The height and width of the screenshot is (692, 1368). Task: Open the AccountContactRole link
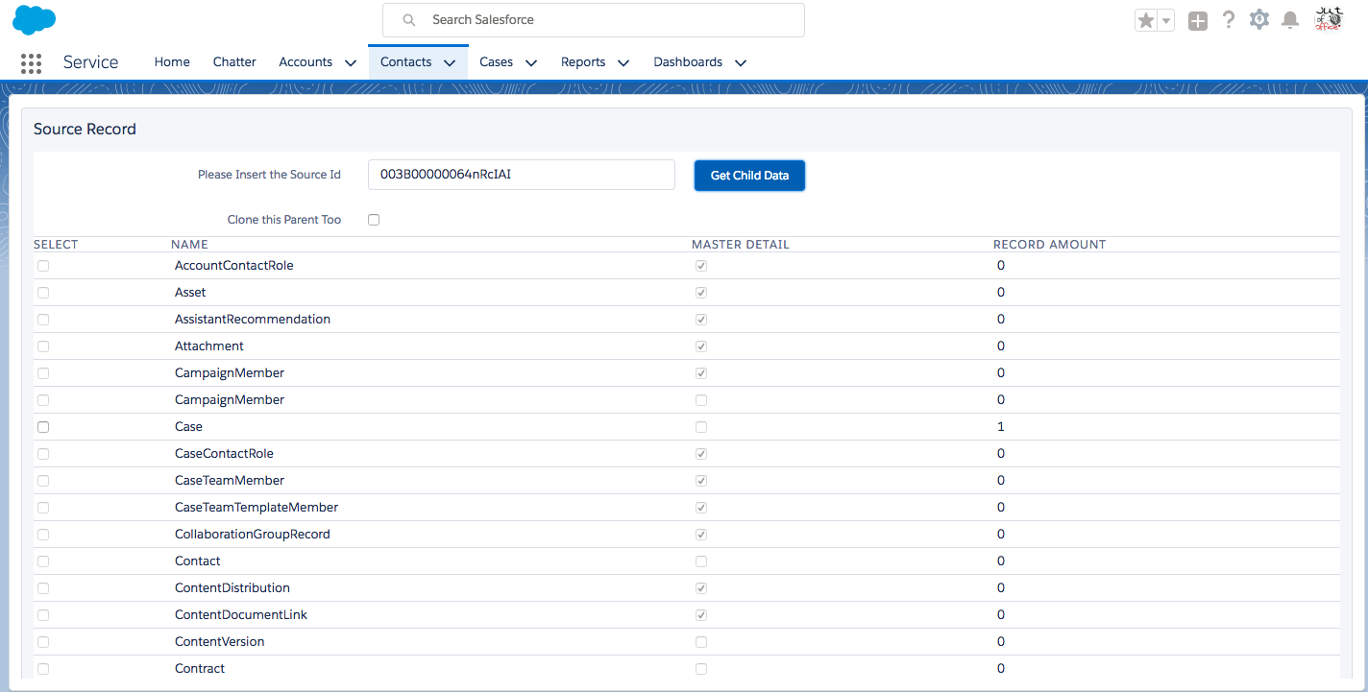click(233, 265)
